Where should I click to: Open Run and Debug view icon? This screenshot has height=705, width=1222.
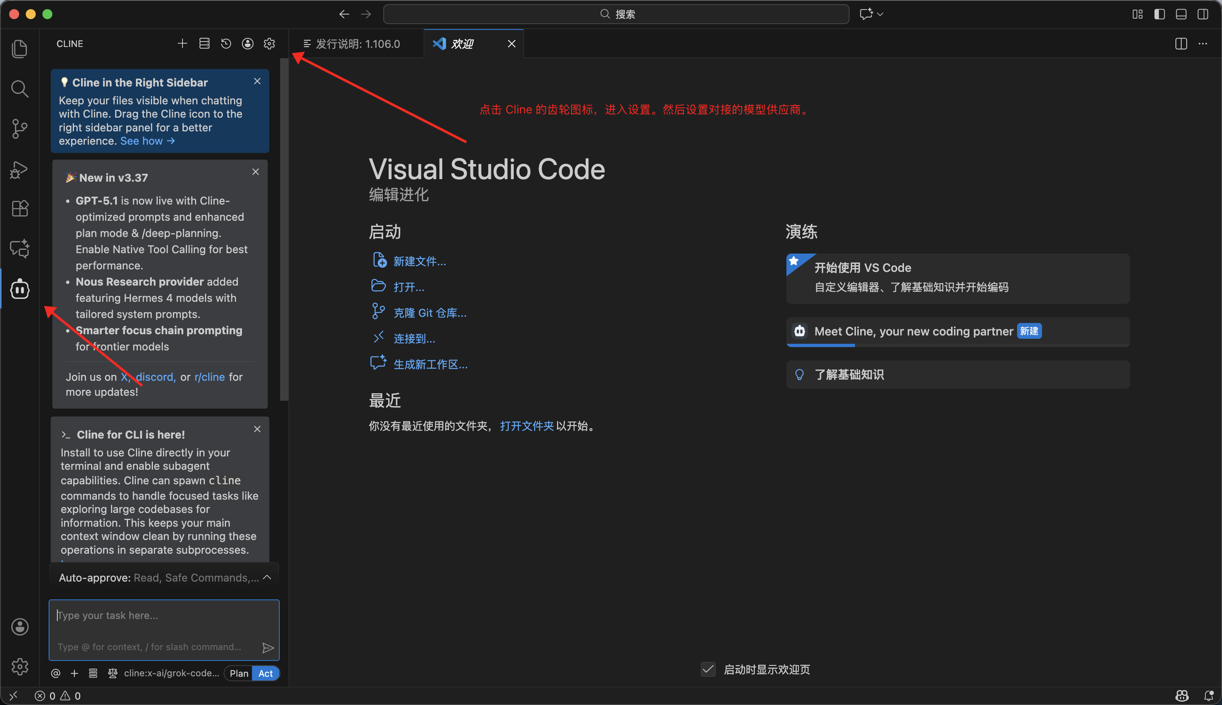pos(20,170)
